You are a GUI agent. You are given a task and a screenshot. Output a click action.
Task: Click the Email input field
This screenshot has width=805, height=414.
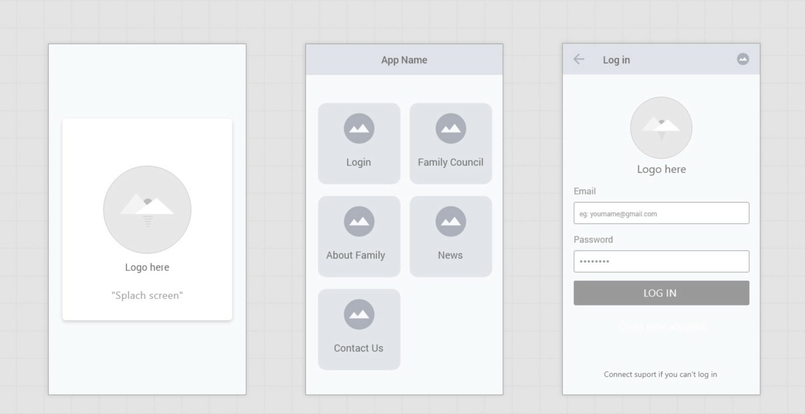[661, 213]
